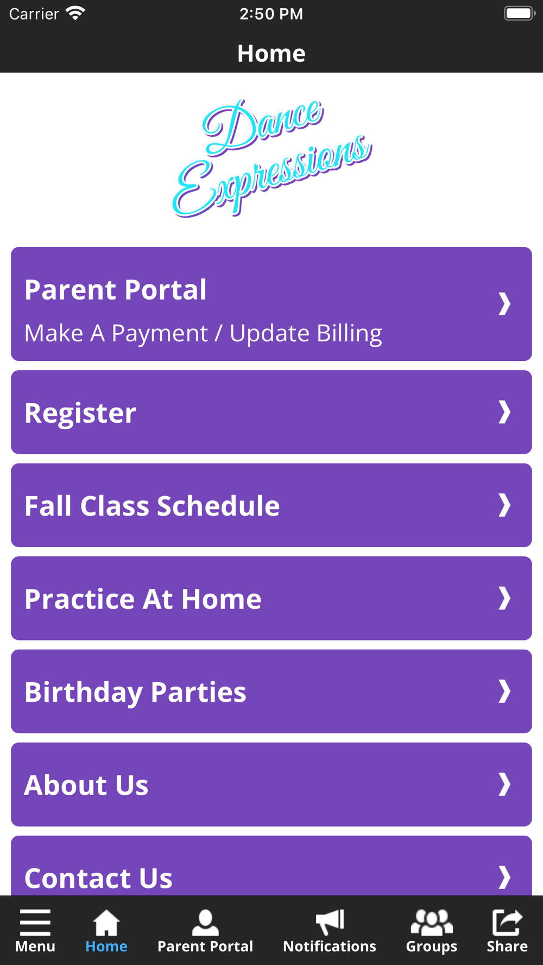The image size is (543, 965).
Task: Open the Practice At Home item
Action: (x=271, y=598)
